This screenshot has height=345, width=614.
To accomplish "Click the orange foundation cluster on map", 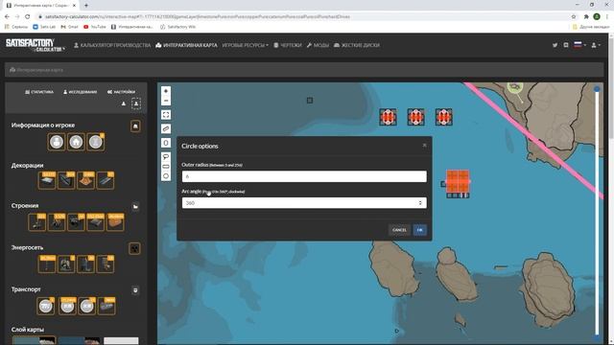I will tap(458, 181).
